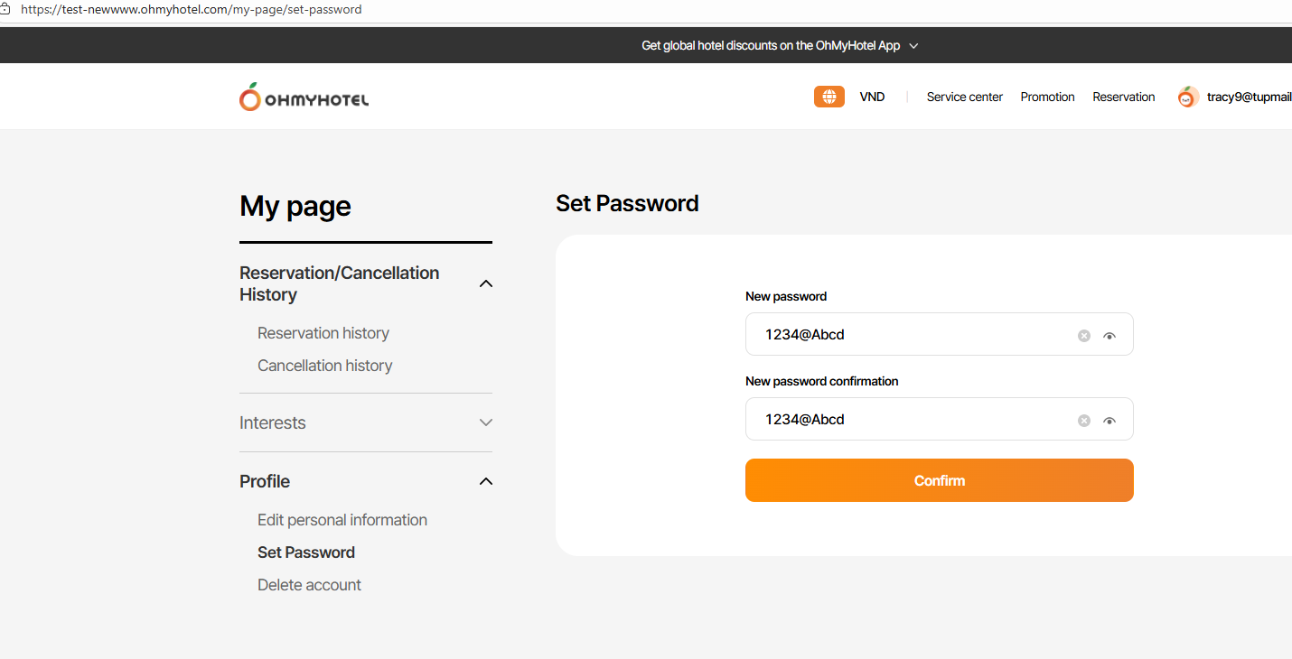Expand the Interests section
The height and width of the screenshot is (659, 1292).
[x=485, y=422]
